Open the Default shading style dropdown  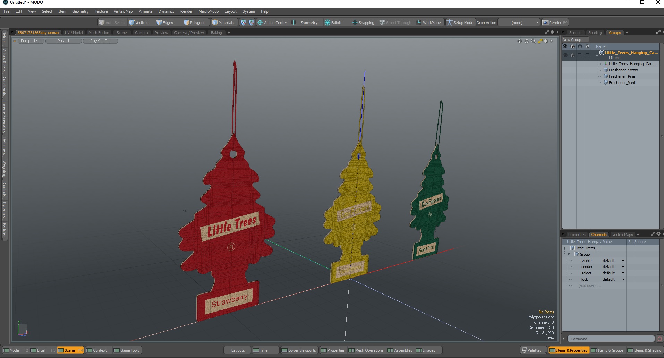[63, 41]
